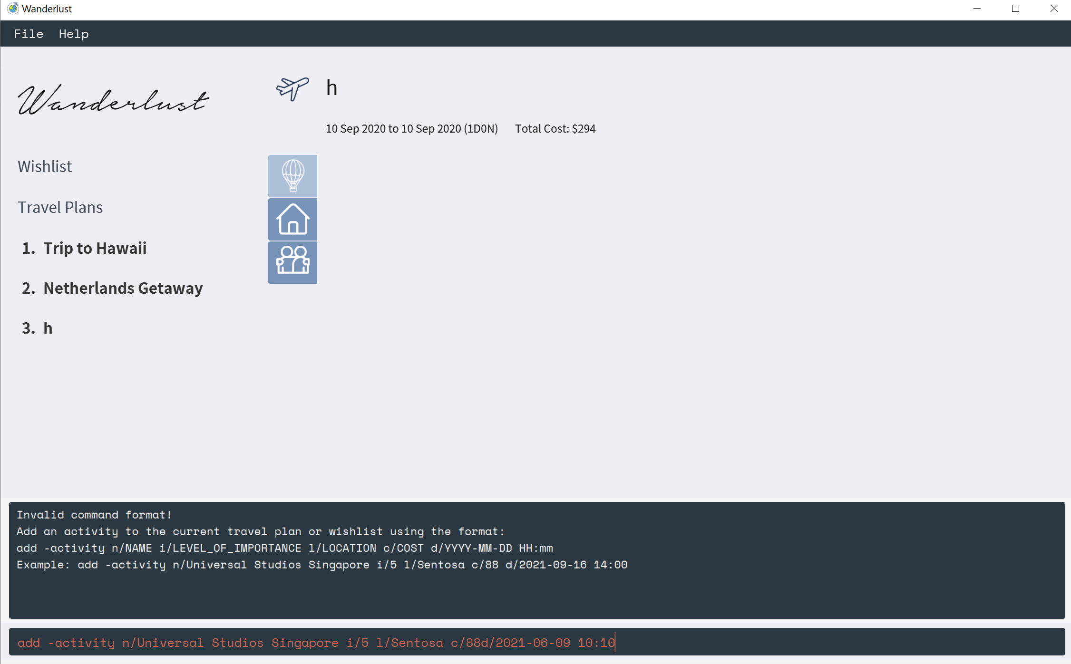Viewport: 1071px width, 664px height.
Task: Open the house accommodation tab
Action: (x=292, y=219)
